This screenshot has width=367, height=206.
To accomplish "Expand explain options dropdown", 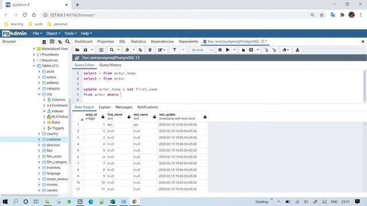I will point(257,50).
